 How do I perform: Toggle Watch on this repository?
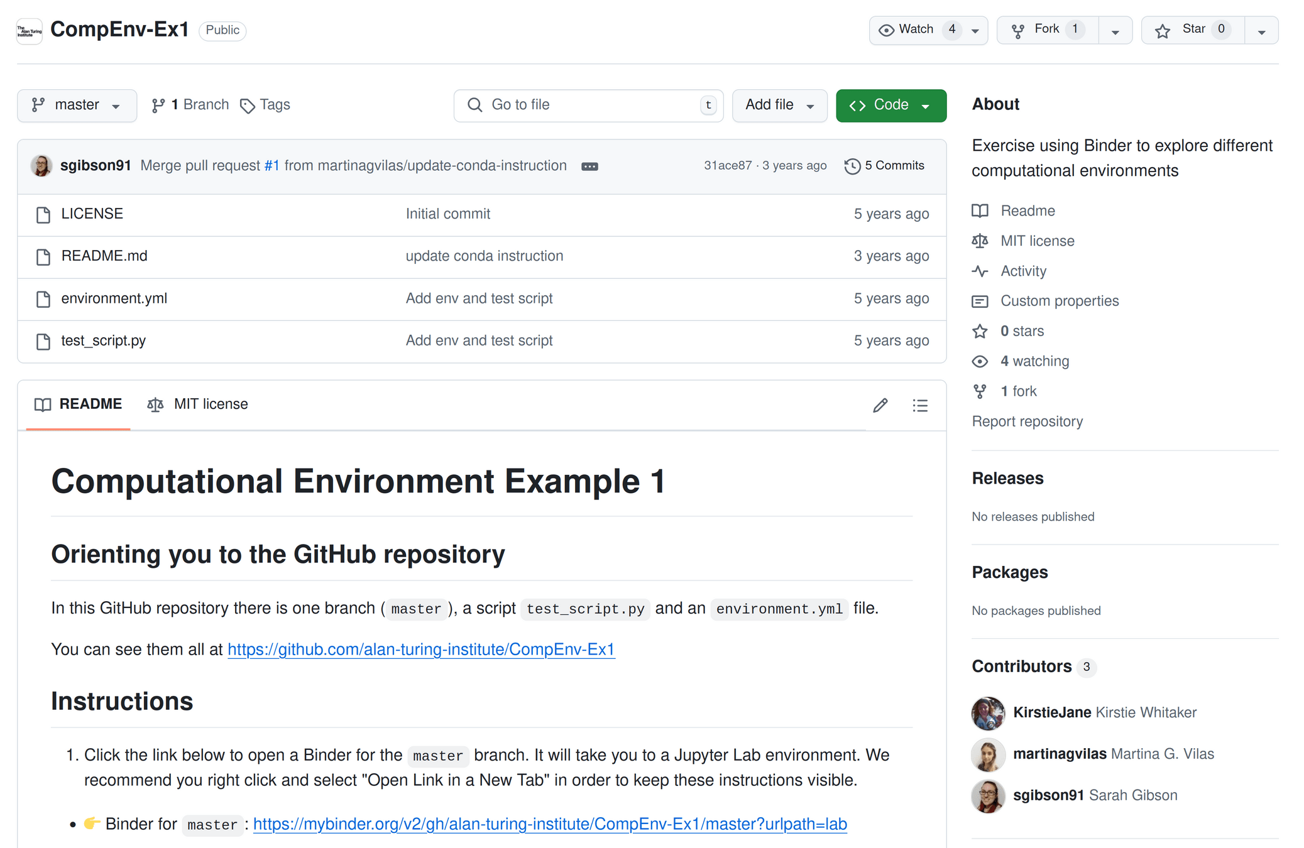(x=915, y=30)
